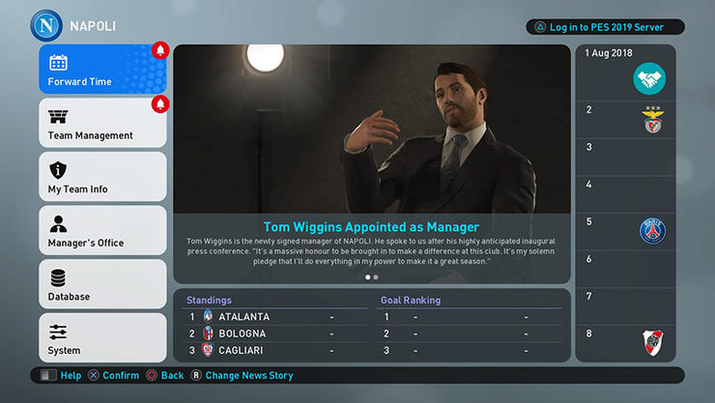Screen dimensions: 715x403
Task: Click the Benfica crest on day 2
Action: pyautogui.click(x=653, y=120)
